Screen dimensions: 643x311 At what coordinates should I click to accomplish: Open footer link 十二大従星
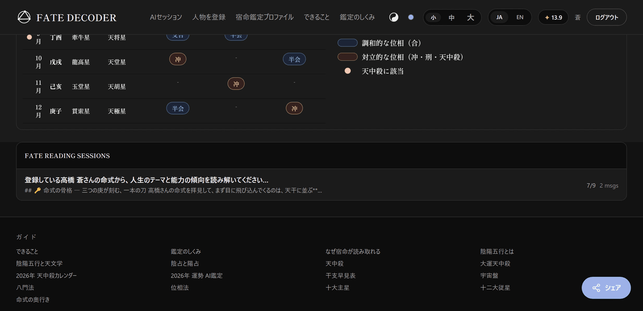[495, 288]
